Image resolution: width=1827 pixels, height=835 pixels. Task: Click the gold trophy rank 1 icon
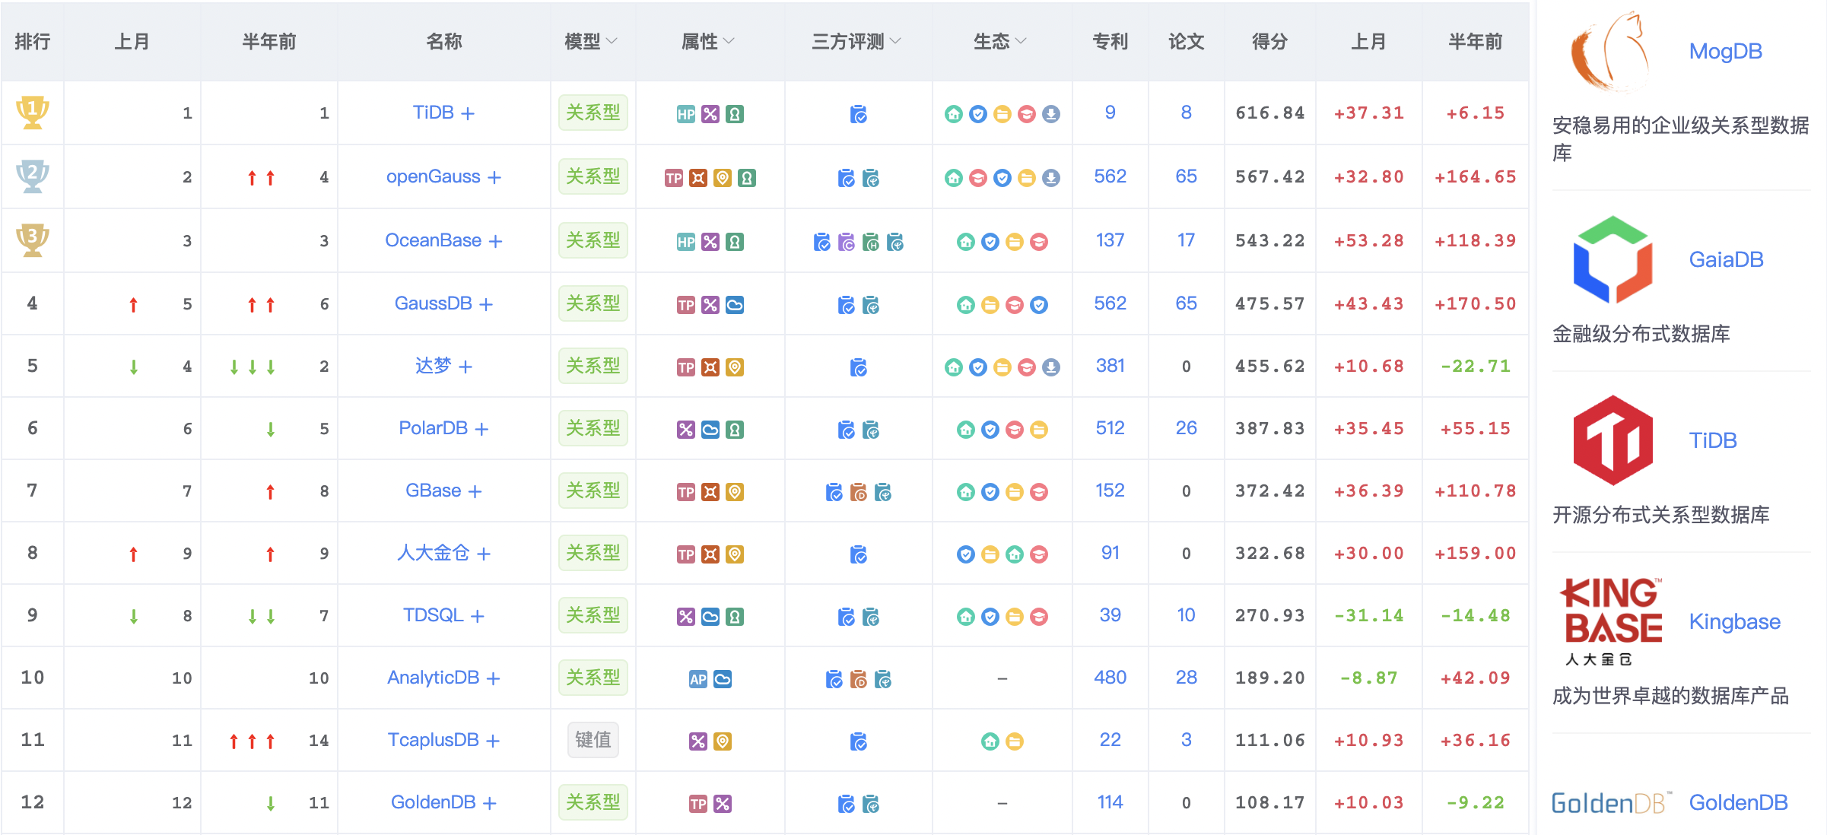click(x=33, y=113)
